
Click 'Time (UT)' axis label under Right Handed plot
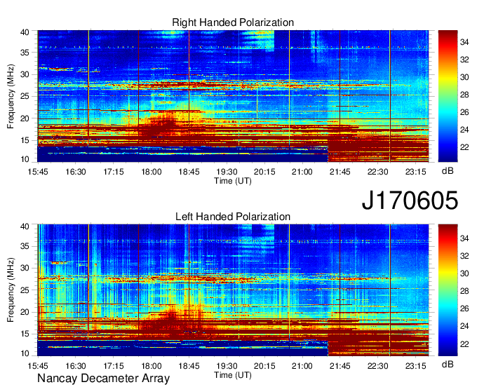tap(233, 181)
